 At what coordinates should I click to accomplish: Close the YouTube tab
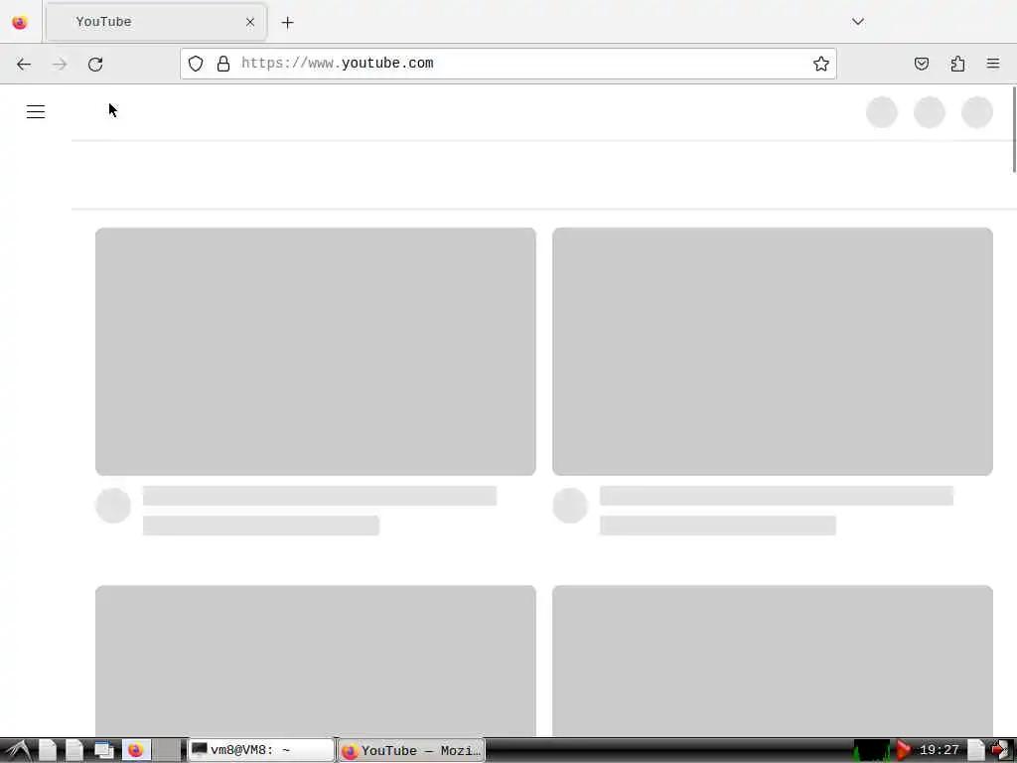249,22
